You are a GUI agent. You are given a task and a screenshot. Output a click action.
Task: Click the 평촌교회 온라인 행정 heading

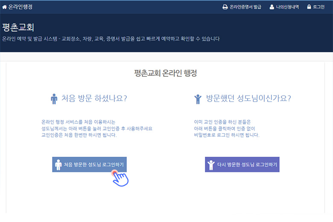[166, 73]
